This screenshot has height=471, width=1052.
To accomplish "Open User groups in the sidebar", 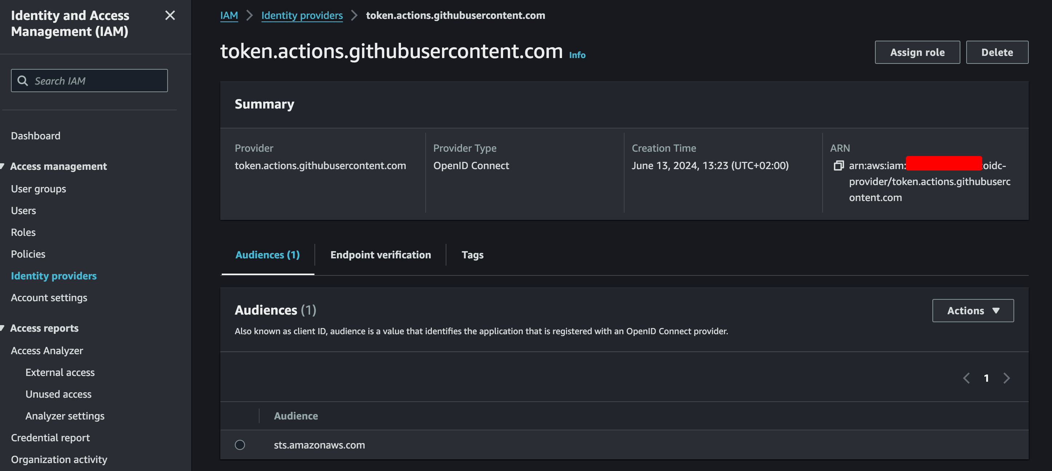I will pos(39,189).
